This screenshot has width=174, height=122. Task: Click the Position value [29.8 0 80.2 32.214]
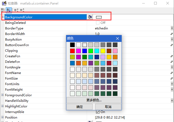coord(110,117)
